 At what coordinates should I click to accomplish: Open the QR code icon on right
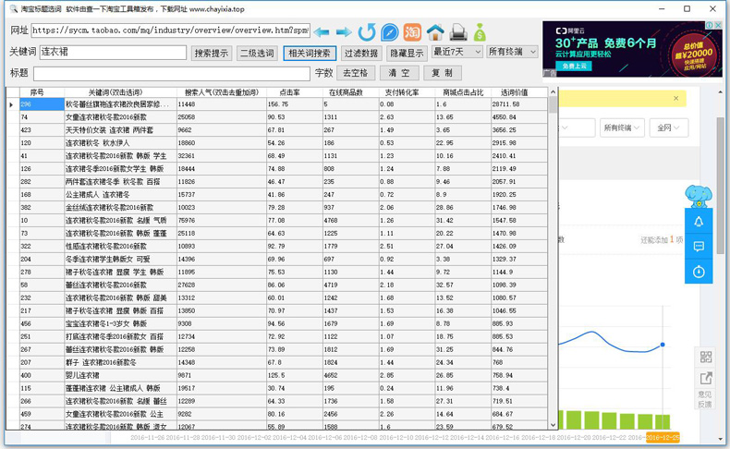point(706,357)
